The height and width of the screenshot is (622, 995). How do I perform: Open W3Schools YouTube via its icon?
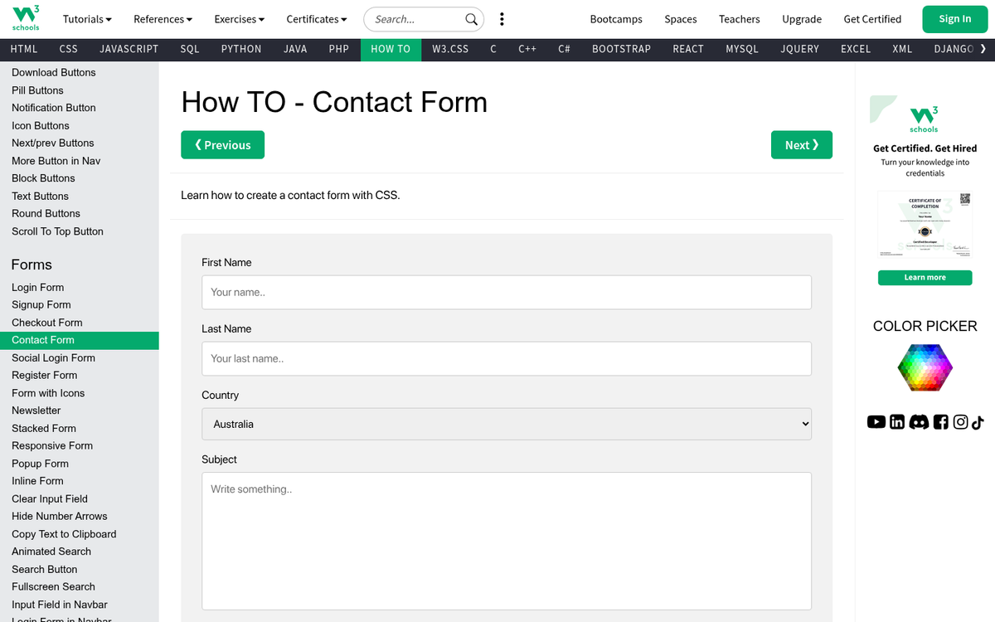(x=876, y=422)
